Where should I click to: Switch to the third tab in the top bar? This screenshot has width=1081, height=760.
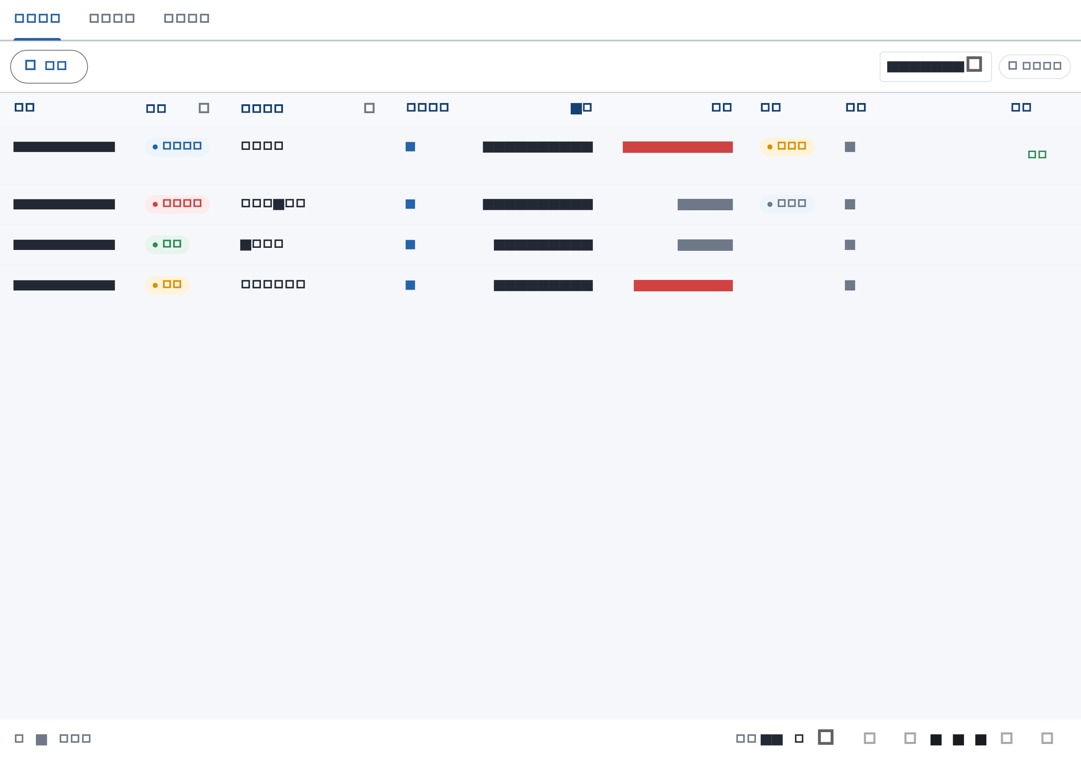[x=187, y=18]
